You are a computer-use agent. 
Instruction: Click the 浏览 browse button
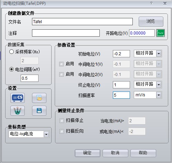click(x=151, y=21)
